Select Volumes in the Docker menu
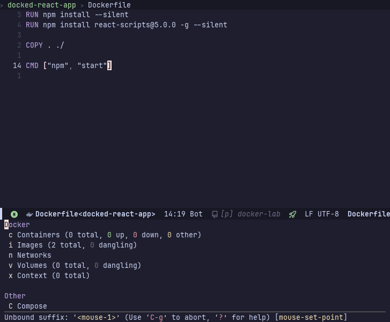The width and height of the screenshot is (390, 322). coord(32,265)
